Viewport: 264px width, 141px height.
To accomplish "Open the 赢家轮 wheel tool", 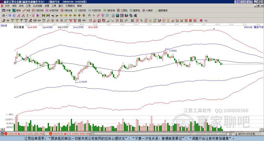I will pyautogui.click(x=135, y=10).
